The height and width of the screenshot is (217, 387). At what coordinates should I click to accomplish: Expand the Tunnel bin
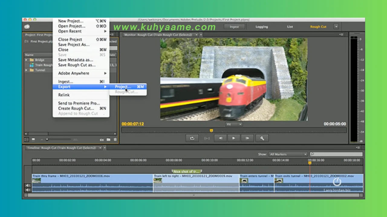[26, 70]
